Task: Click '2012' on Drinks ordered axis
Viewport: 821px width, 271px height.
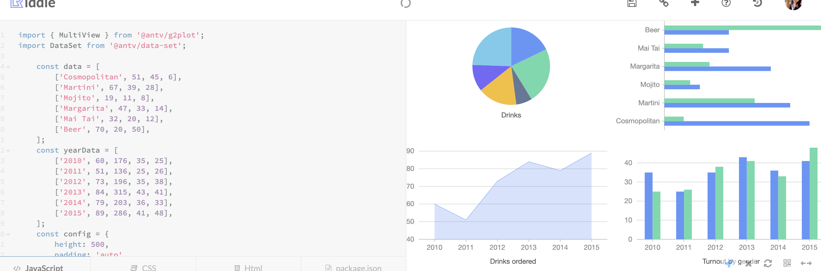Action: (x=497, y=247)
